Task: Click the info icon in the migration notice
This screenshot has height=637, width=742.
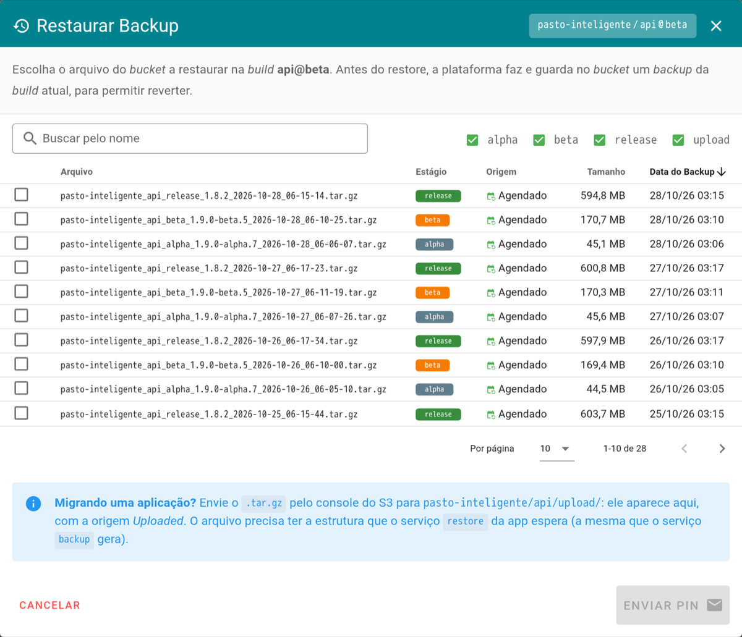Action: point(33,504)
